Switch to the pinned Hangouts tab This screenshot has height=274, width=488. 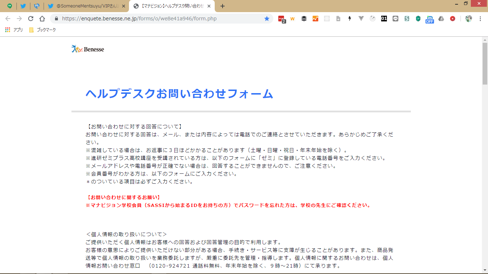[10, 6]
